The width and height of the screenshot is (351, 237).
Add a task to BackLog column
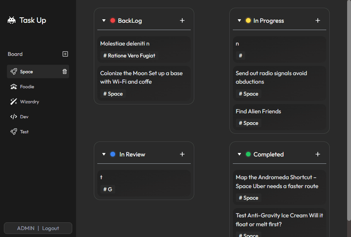pyautogui.click(x=182, y=20)
